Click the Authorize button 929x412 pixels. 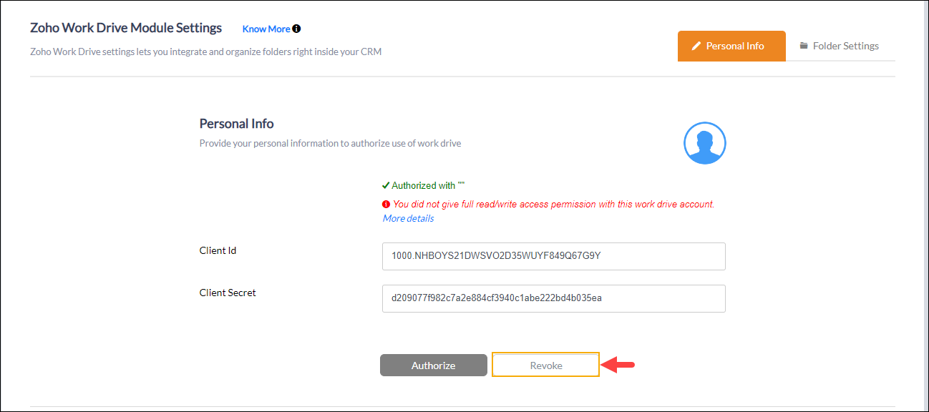tap(433, 365)
